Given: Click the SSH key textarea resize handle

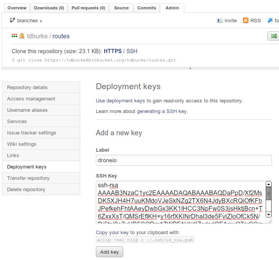Looking at the screenshot, I should tap(270, 221).
